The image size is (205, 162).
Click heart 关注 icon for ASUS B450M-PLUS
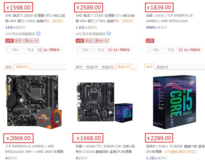pos(165,50)
